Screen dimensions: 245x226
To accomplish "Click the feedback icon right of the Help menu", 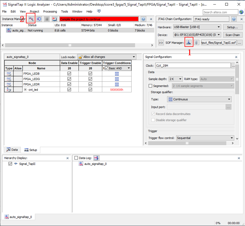I will [99, 11].
